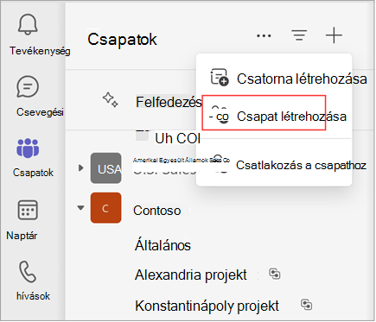Select the Csapatok teams icon in sidebar

coord(28,148)
